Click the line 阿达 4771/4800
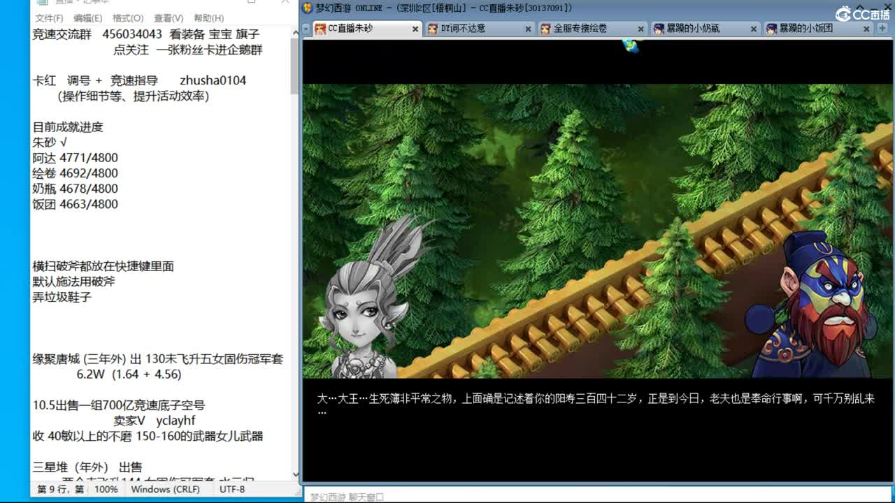 75,158
